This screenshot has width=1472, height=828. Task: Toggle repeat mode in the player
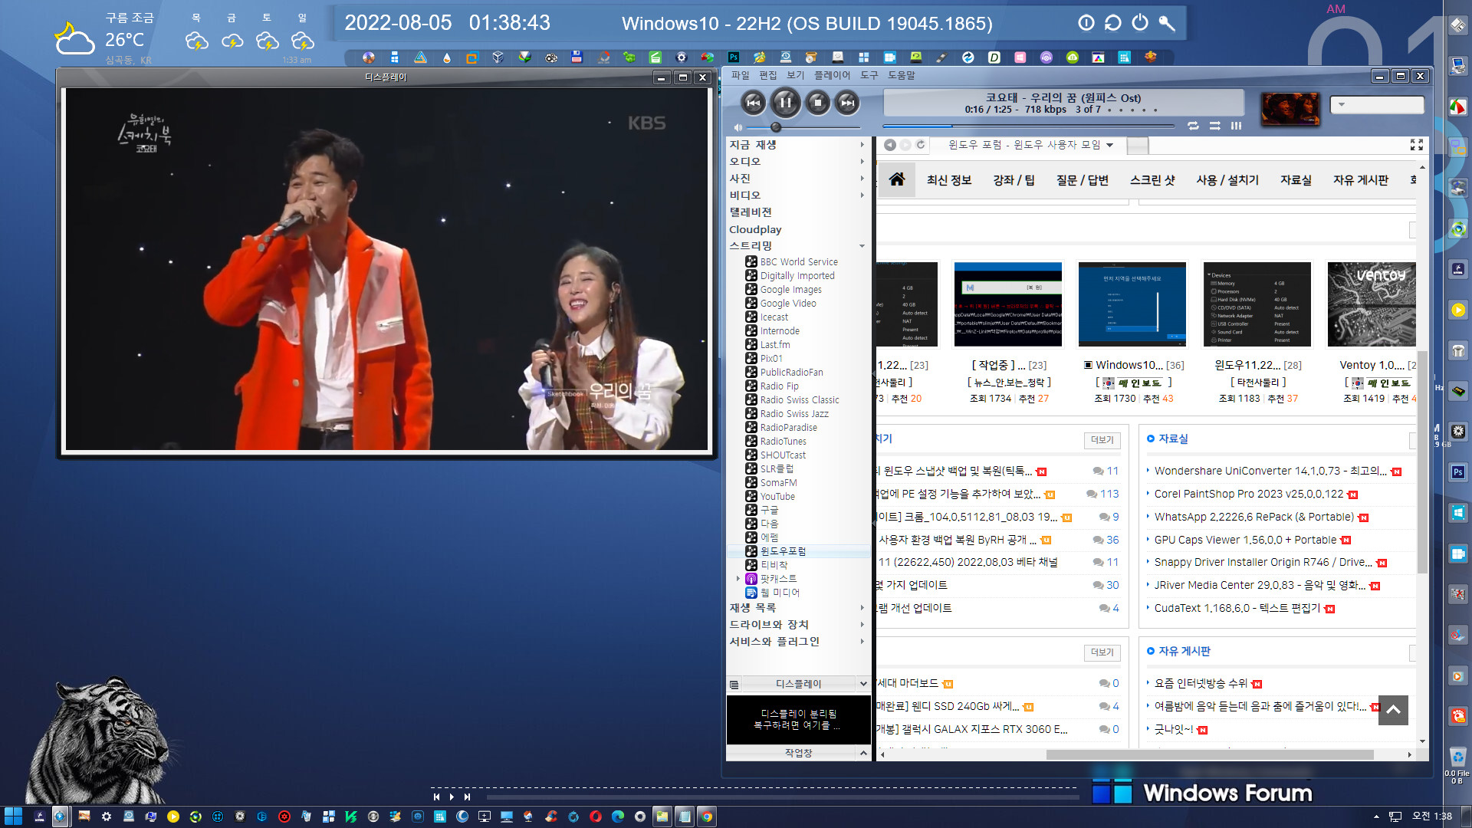[x=1193, y=126]
